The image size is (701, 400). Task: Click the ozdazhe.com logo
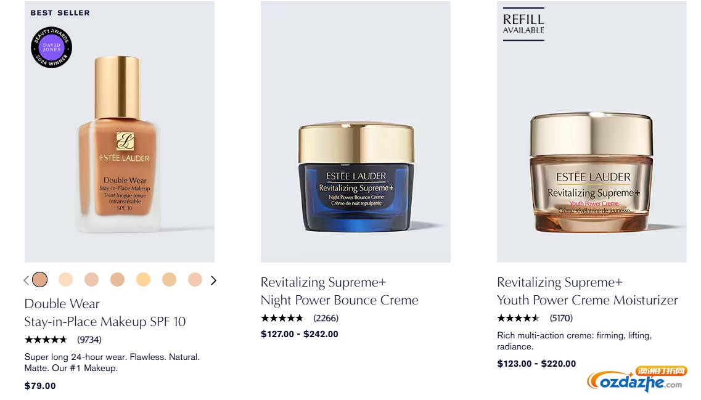637,379
